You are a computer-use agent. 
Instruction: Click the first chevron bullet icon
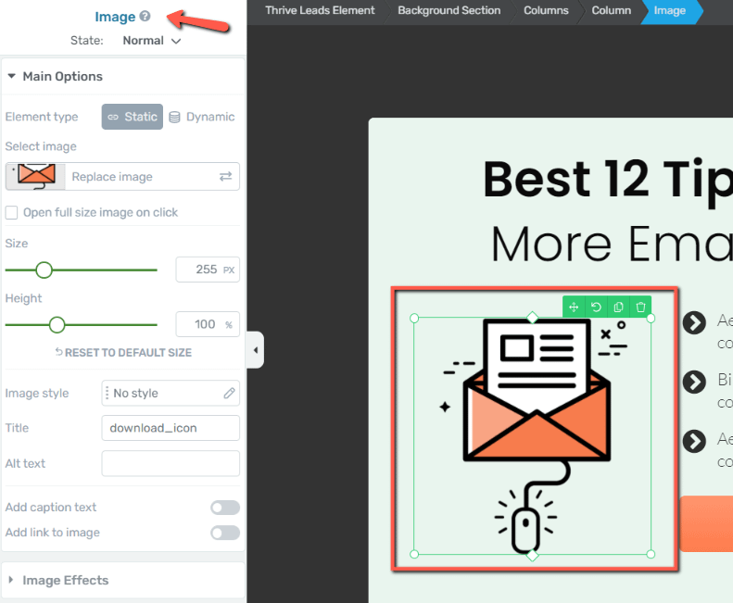point(694,322)
